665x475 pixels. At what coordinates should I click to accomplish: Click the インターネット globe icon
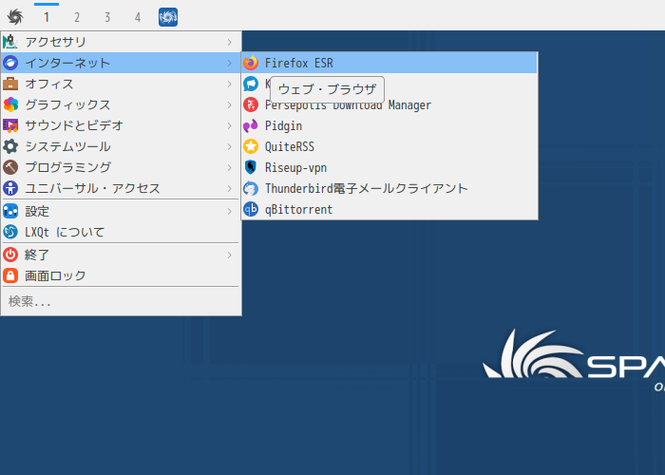coord(10,63)
